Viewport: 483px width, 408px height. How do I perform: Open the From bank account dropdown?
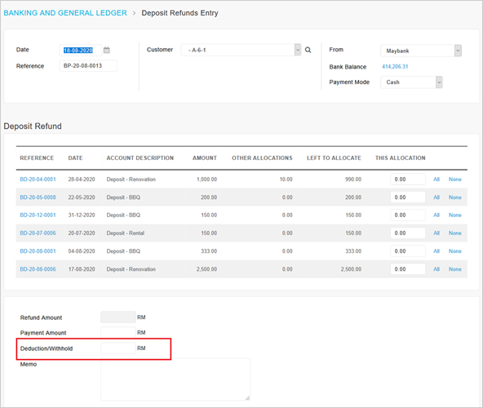458,51
